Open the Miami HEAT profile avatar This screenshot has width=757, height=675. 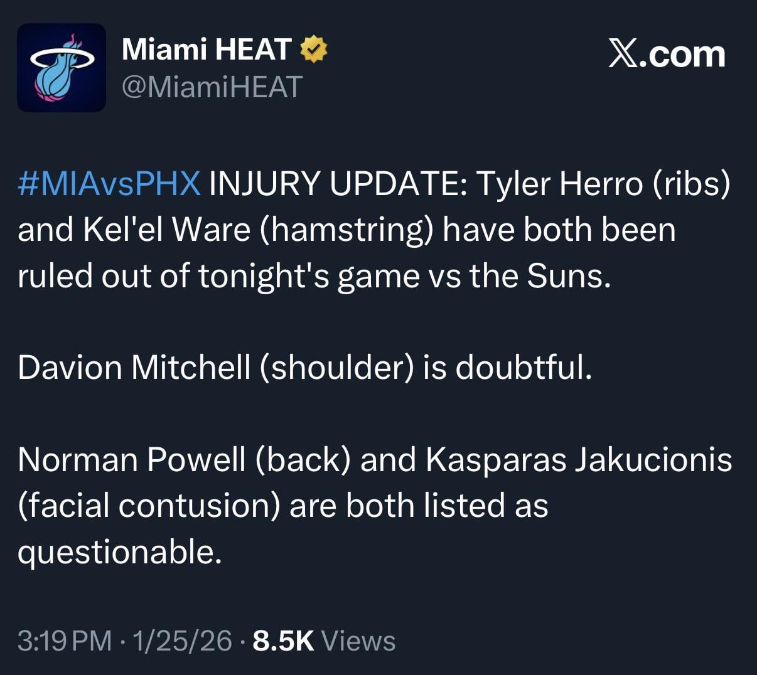tap(62, 68)
